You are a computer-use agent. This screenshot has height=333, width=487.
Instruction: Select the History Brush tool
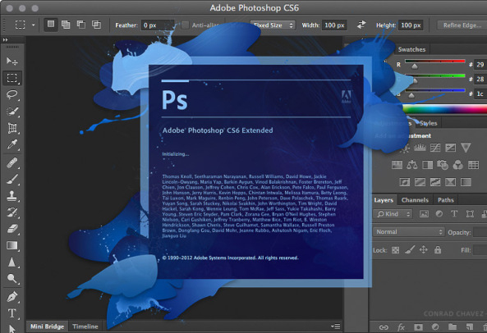tap(12, 212)
